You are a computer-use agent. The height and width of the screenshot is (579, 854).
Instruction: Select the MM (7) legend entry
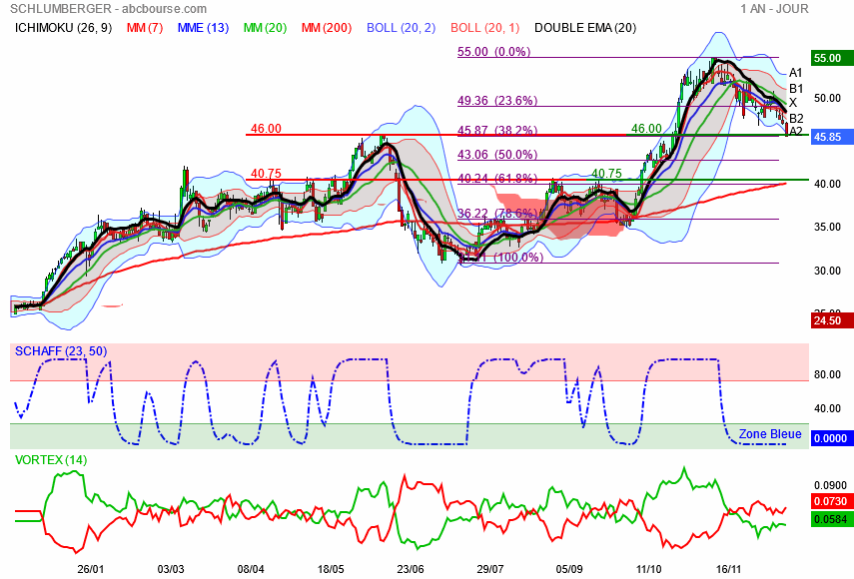coord(145,28)
